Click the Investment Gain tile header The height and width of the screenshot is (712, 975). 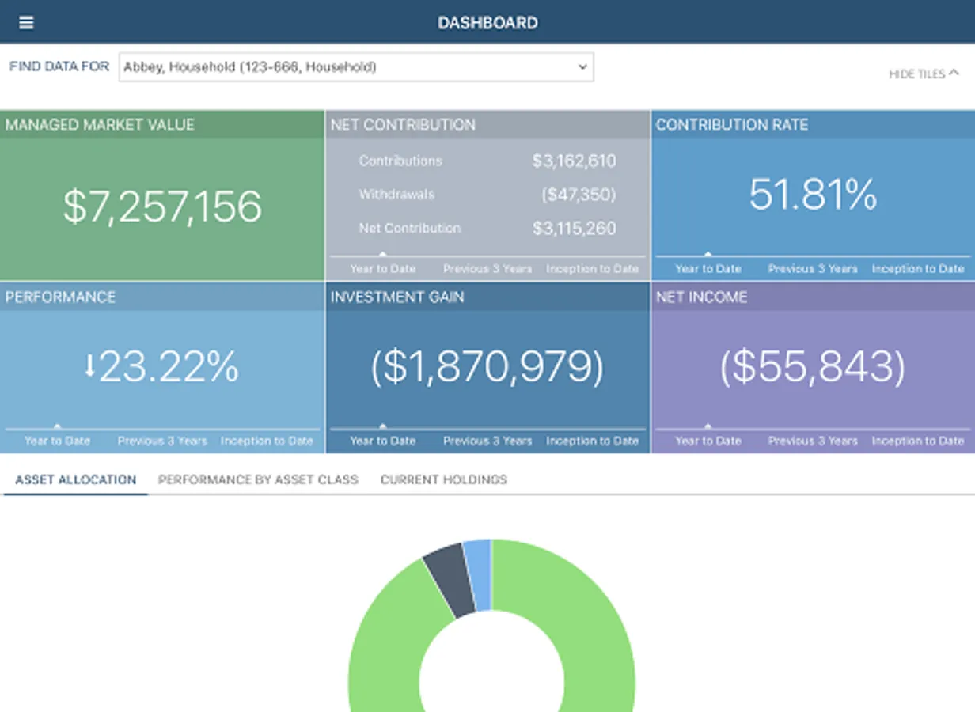pos(487,297)
